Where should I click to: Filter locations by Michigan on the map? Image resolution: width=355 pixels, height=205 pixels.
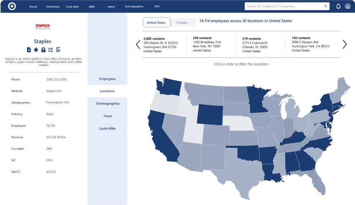tap(292, 109)
